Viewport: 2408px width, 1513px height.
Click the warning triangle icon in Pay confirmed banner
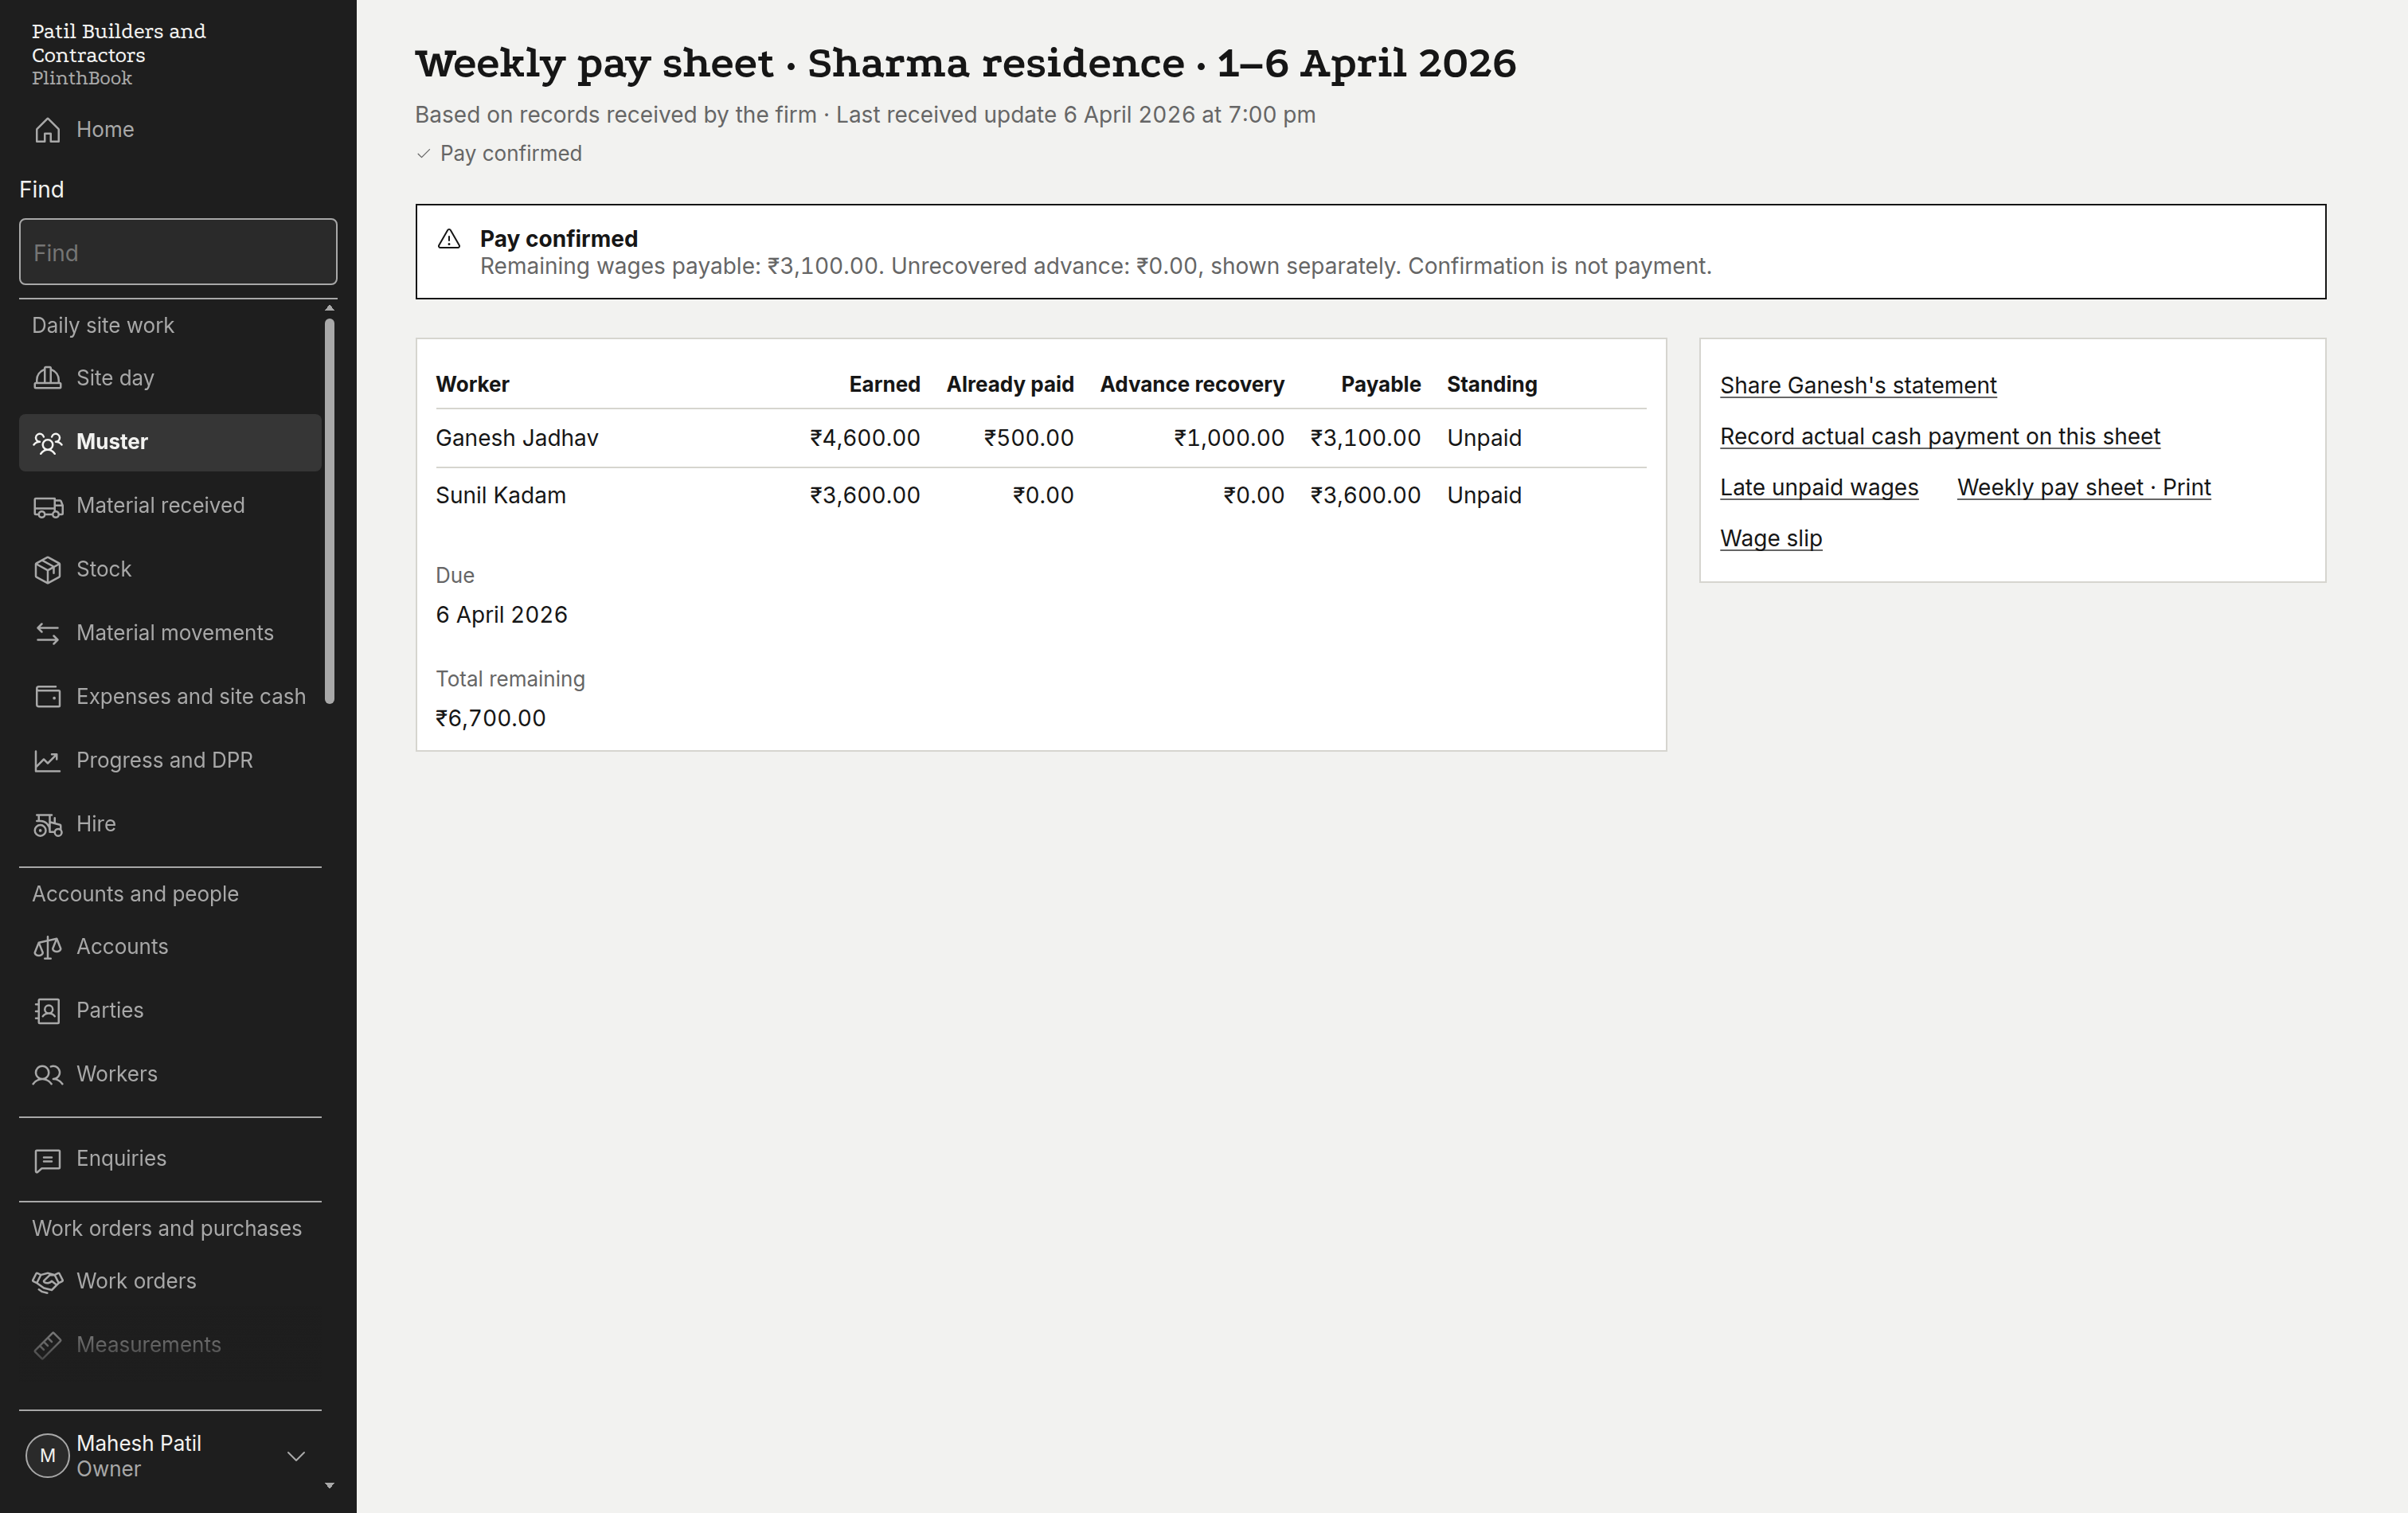tap(449, 239)
